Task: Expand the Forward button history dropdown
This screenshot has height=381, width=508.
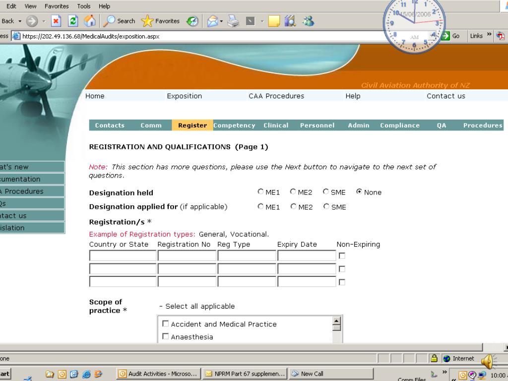Action: tap(44, 21)
